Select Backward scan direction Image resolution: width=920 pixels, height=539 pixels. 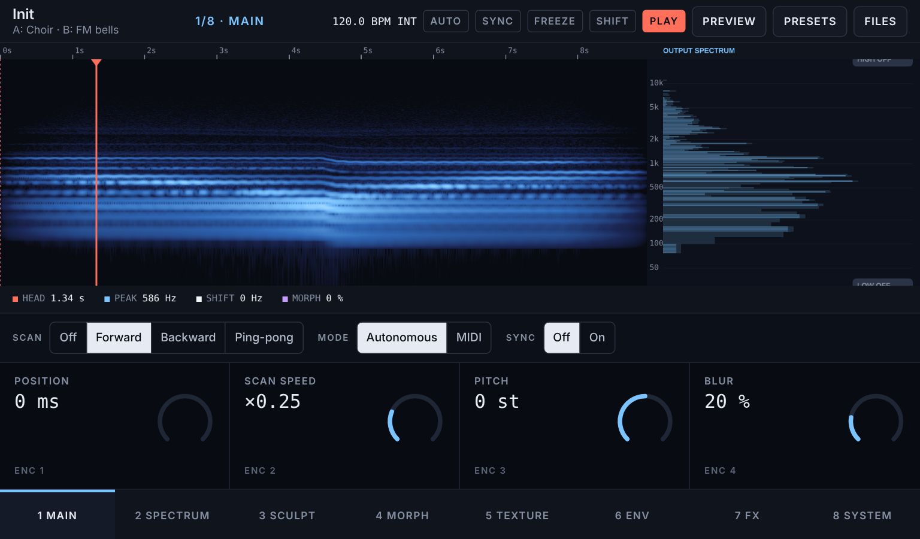(188, 338)
